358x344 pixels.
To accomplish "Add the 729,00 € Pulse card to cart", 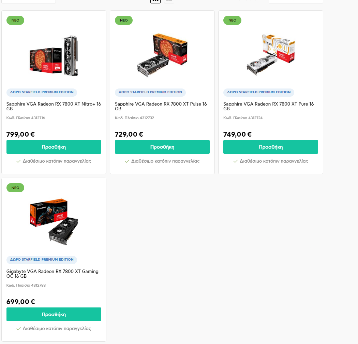I will point(162,147).
